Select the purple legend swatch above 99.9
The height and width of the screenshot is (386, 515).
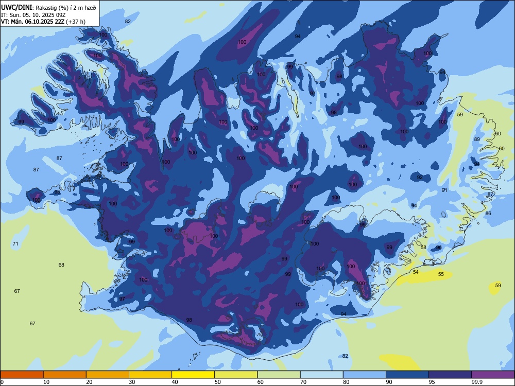(493, 375)
